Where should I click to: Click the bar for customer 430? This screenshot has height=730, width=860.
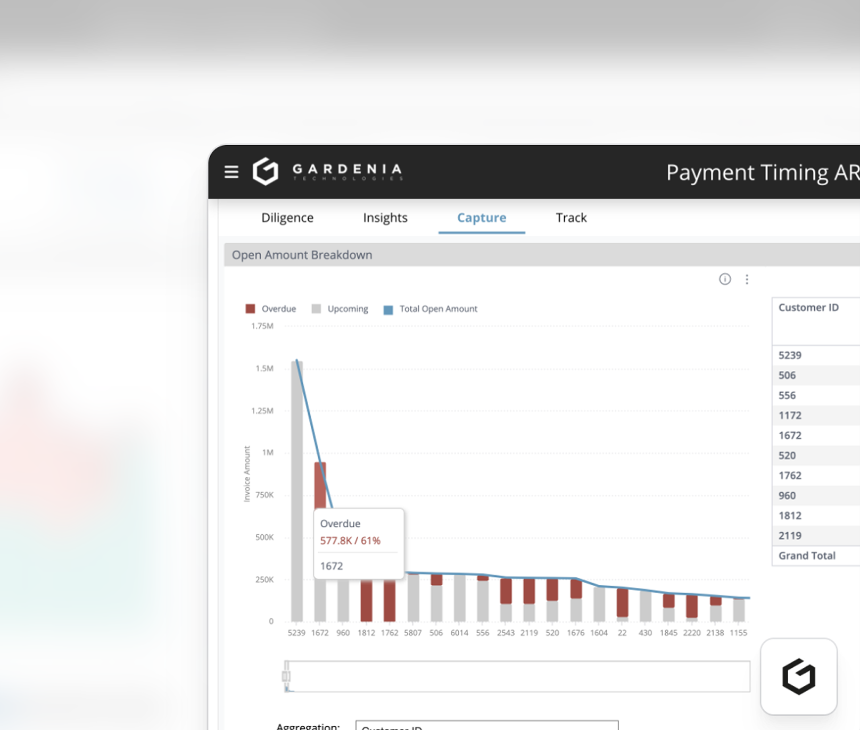[x=646, y=606]
